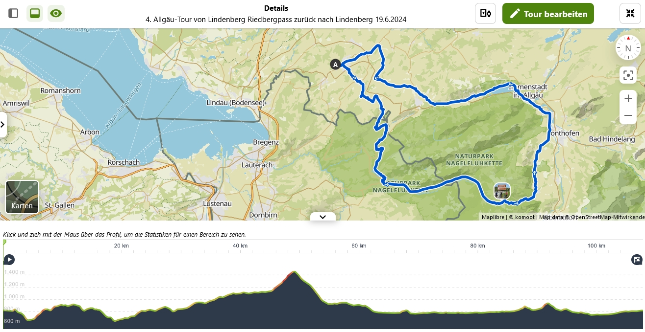Collapse the map with the down chevron
Screen dimensions: 645x332
(322, 217)
